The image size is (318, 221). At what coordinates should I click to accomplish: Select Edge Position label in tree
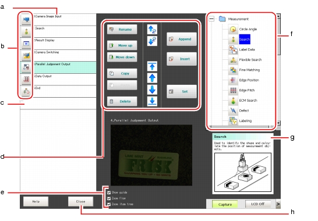[249, 80]
